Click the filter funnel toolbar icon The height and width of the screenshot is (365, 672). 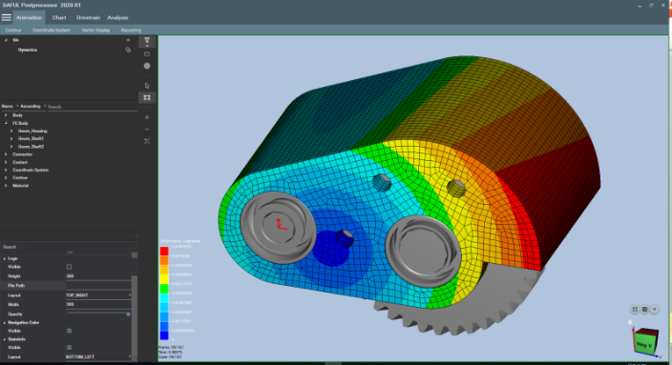(147, 41)
